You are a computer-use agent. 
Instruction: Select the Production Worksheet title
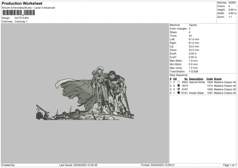pos(22,4)
